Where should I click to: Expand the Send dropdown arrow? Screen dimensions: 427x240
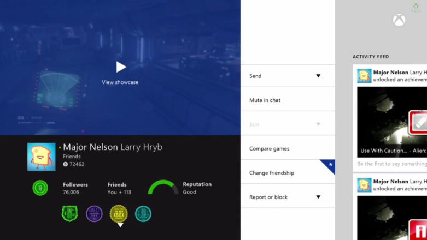click(318, 76)
